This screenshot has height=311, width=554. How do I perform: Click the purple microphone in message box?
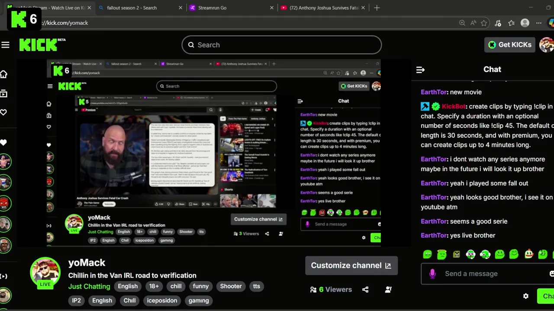point(432,273)
